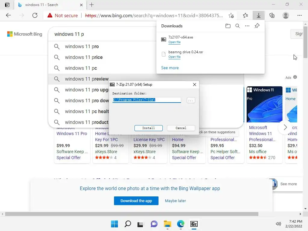The width and height of the screenshot is (308, 231).
Task: Click the Ads info icon
Action: click(295, 77)
